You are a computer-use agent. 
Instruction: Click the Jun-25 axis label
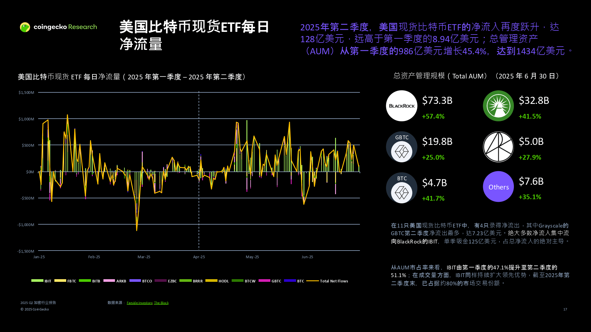[x=307, y=257]
